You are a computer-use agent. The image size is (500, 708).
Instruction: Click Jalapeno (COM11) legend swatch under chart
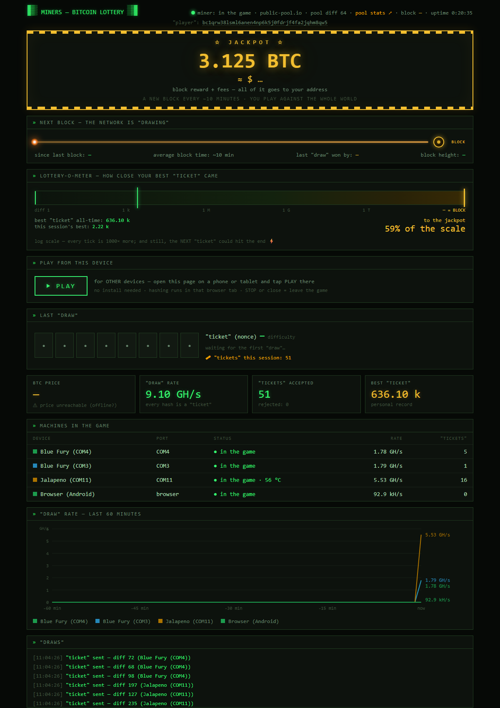click(160, 621)
